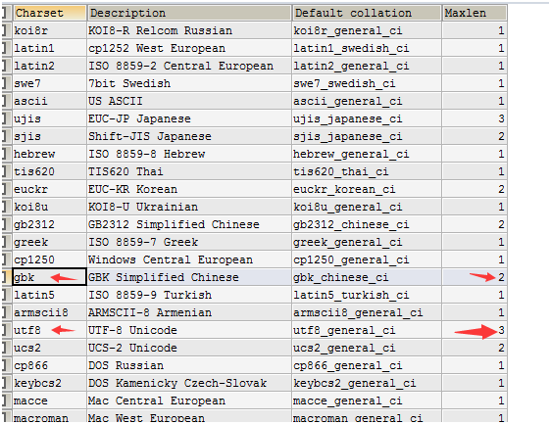Select the hebrew_general_ci collation cell
The image size is (551, 424).
(367, 154)
